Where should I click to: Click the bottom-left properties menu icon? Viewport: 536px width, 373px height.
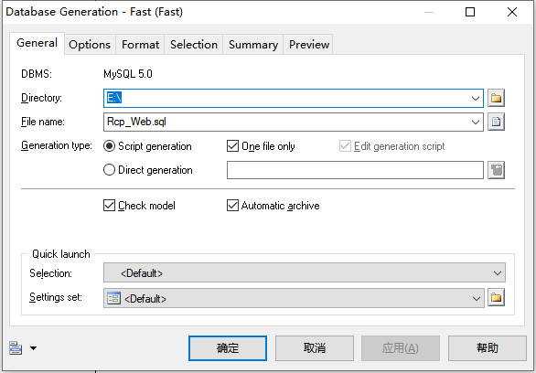pyautogui.click(x=16, y=348)
